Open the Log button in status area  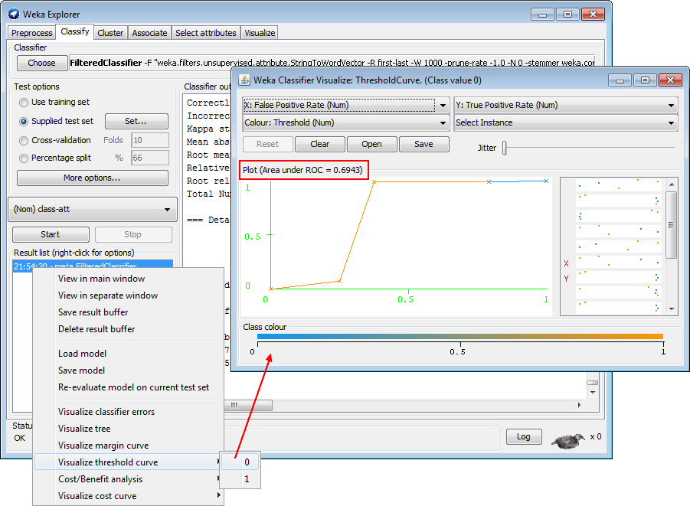pos(523,436)
